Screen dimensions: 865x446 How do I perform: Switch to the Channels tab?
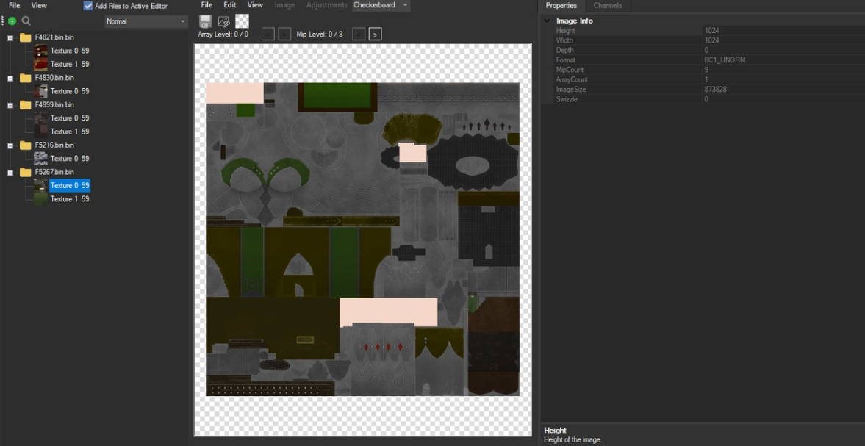(607, 6)
